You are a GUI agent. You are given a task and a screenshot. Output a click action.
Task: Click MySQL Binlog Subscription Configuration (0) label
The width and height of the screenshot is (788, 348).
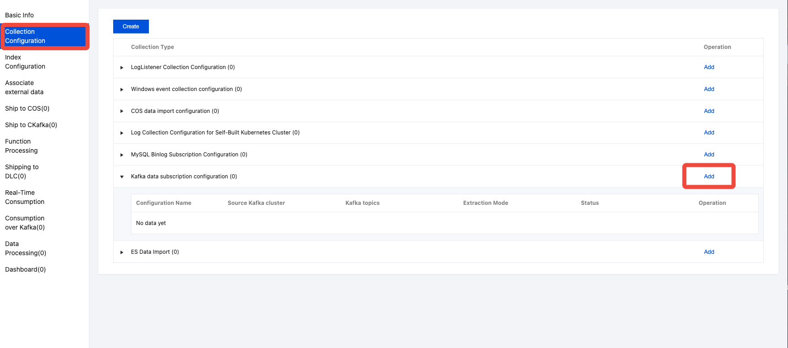[x=189, y=155]
